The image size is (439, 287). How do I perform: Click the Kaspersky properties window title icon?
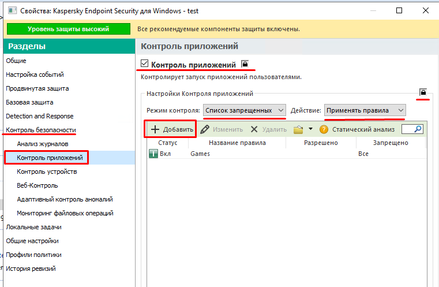pyautogui.click(x=12, y=10)
